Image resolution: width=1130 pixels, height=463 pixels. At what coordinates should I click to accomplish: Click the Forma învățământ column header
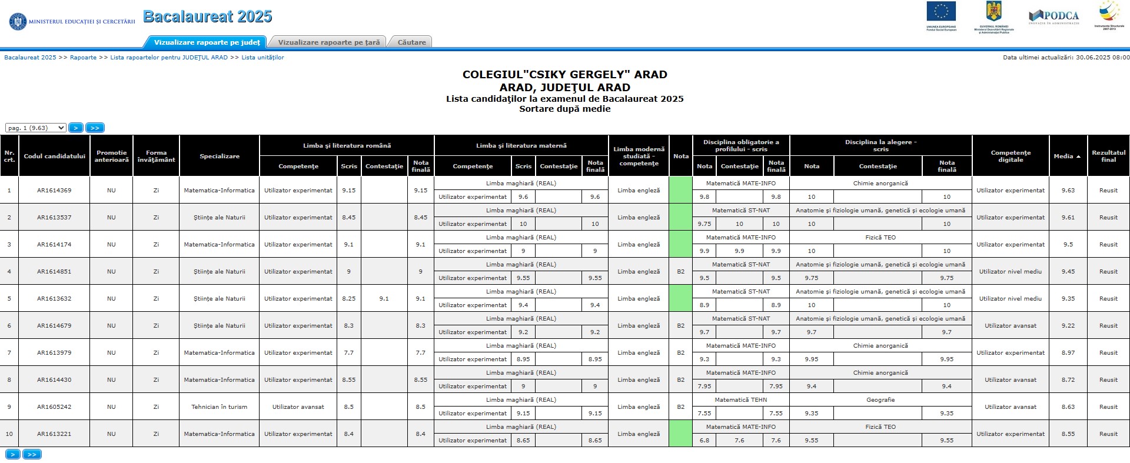[x=156, y=156]
